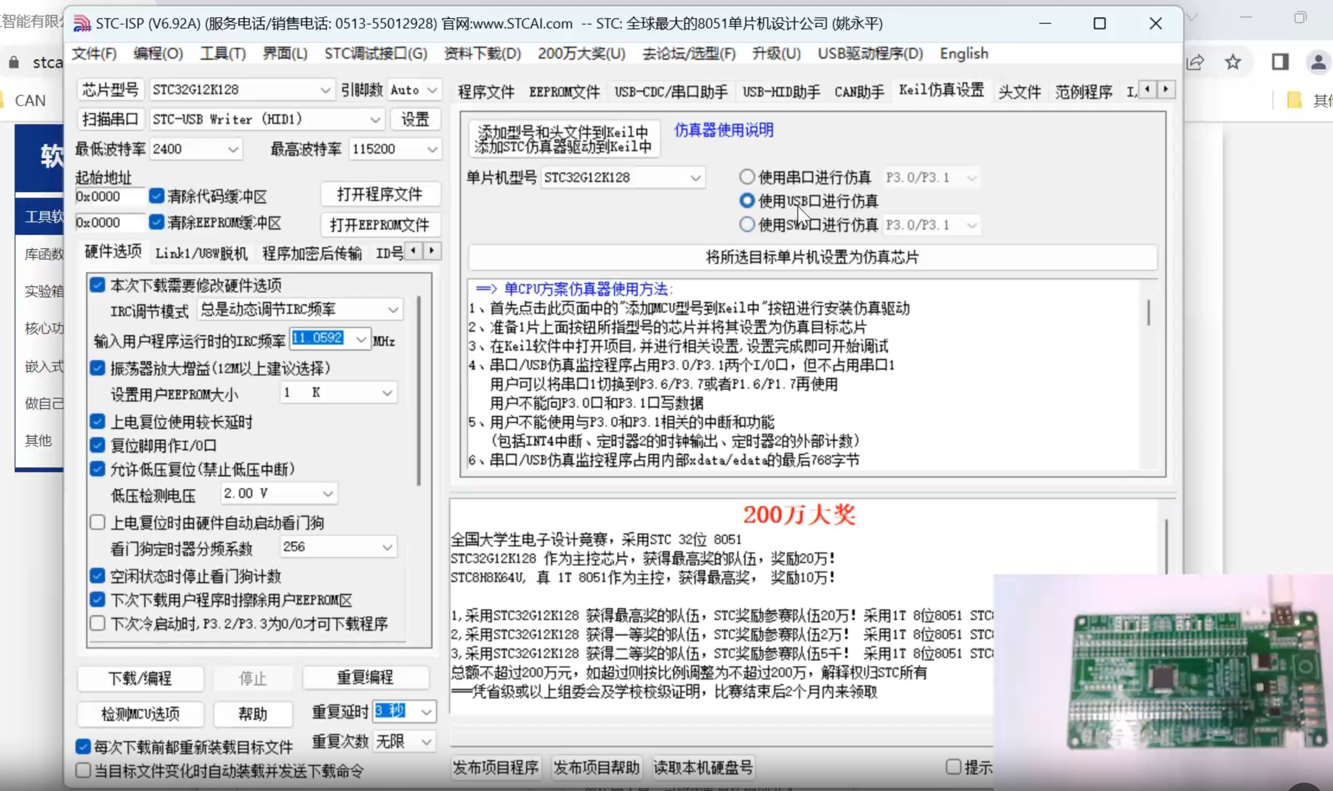Select 使用USB口进行仿真 radio button
Screen dimensions: 1333x791
pos(747,201)
